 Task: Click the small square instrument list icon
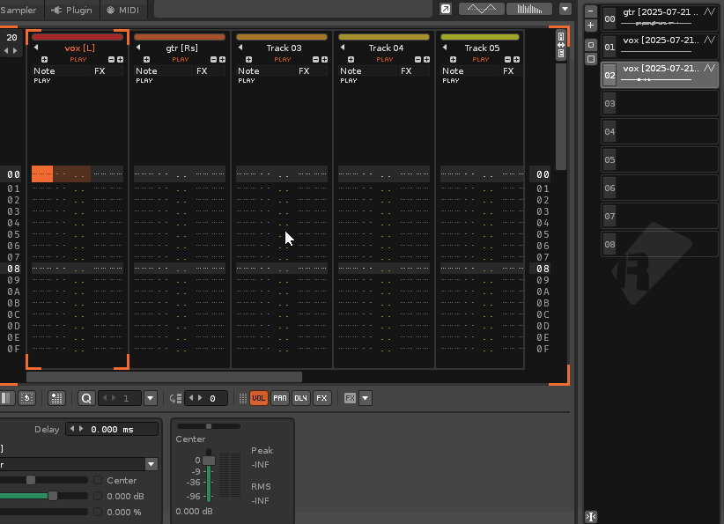(590, 45)
